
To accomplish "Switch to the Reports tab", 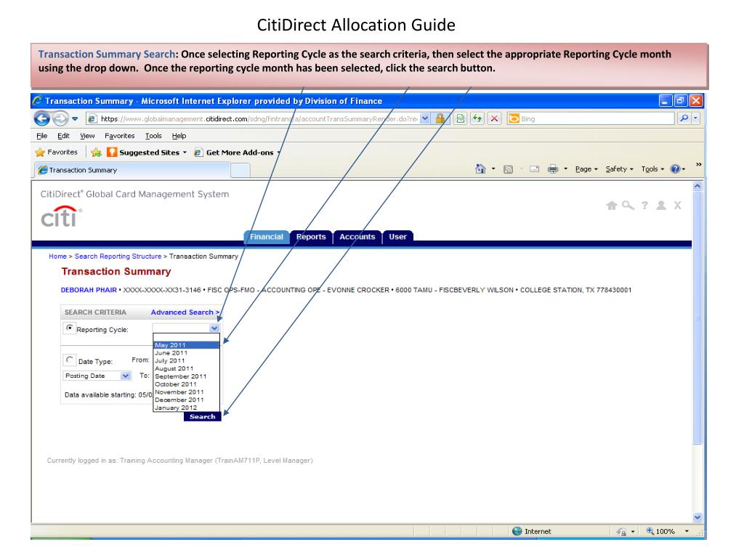I will click(311, 236).
